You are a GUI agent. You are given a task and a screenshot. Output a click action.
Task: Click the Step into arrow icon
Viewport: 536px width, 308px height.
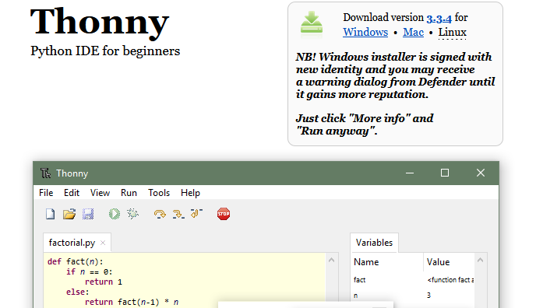178,214
